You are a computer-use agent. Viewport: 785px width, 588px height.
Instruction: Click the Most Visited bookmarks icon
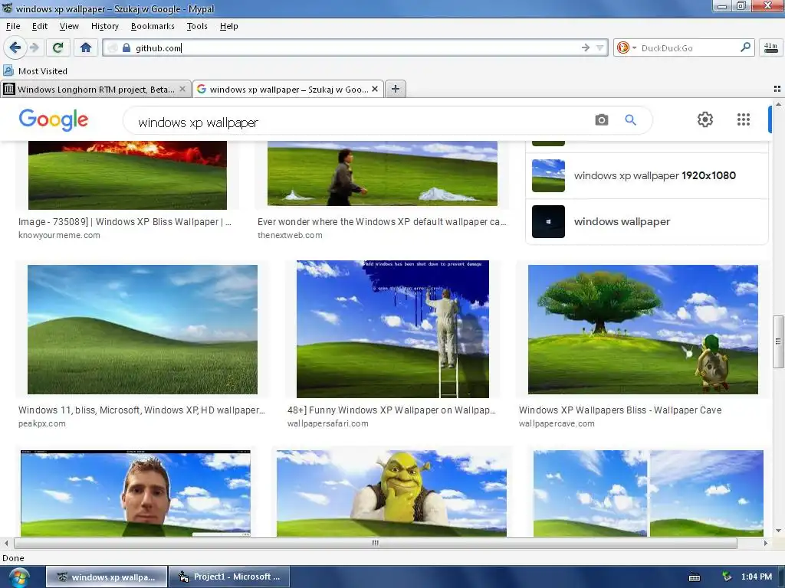8,70
